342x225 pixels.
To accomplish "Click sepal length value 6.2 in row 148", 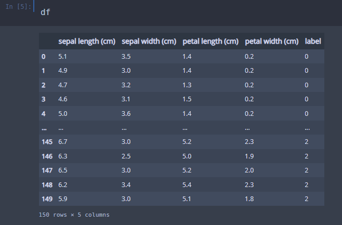I will tap(62, 185).
